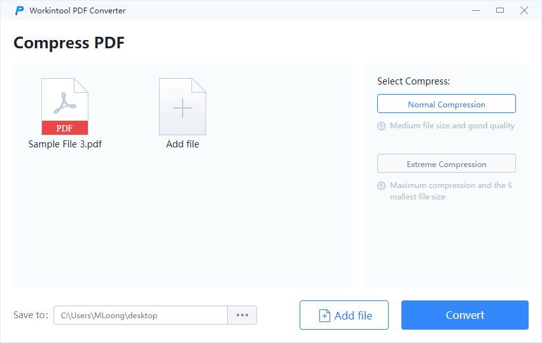Viewport: 542px width, 343px height.
Task: Click the Sample File 3.pdf file name
Action: click(65, 144)
